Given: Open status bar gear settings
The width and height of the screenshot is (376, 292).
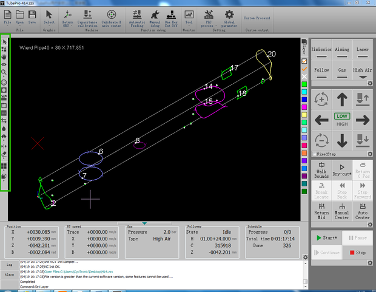Looking at the screenshot, I should 305,257.
